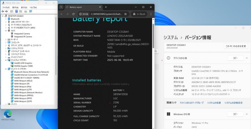Image resolution: width=251 pixels, height=129 pixels.
Task: Open ドメインまたはワークグループ link
Action: coord(192,103)
